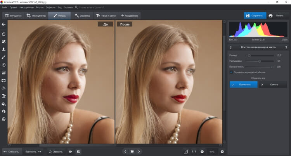Click the search magnifier in menu bar
291x156 pixels.
[x=76, y=7]
